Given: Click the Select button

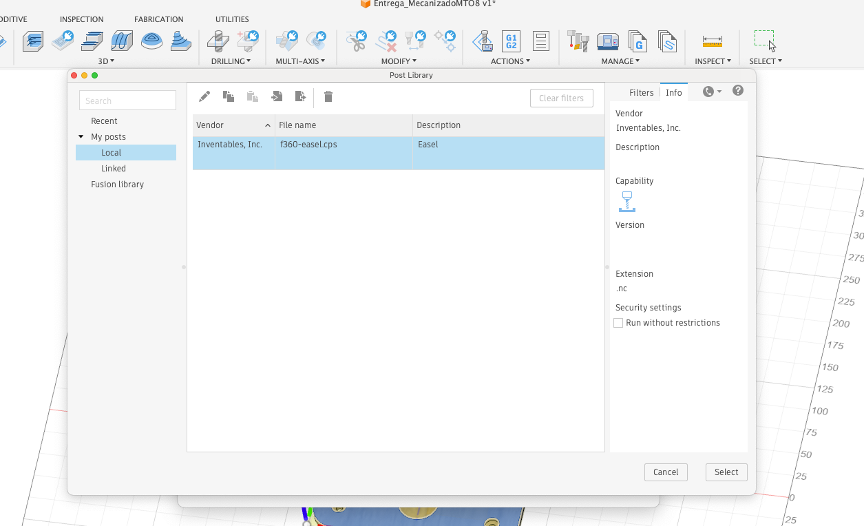Looking at the screenshot, I should click(726, 472).
